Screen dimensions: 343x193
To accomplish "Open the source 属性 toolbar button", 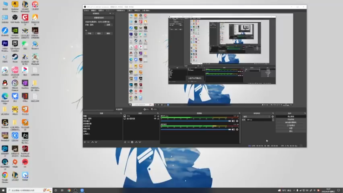I will pyautogui.click(x=146, y=109).
